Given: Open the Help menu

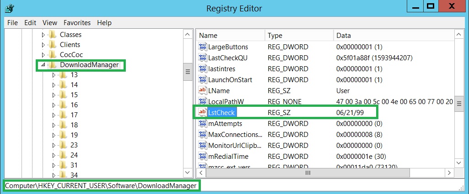Looking at the screenshot, I should (104, 23).
